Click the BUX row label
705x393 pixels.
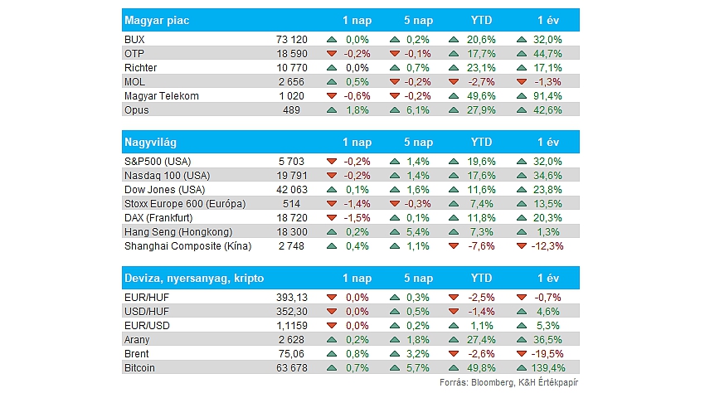[134, 39]
